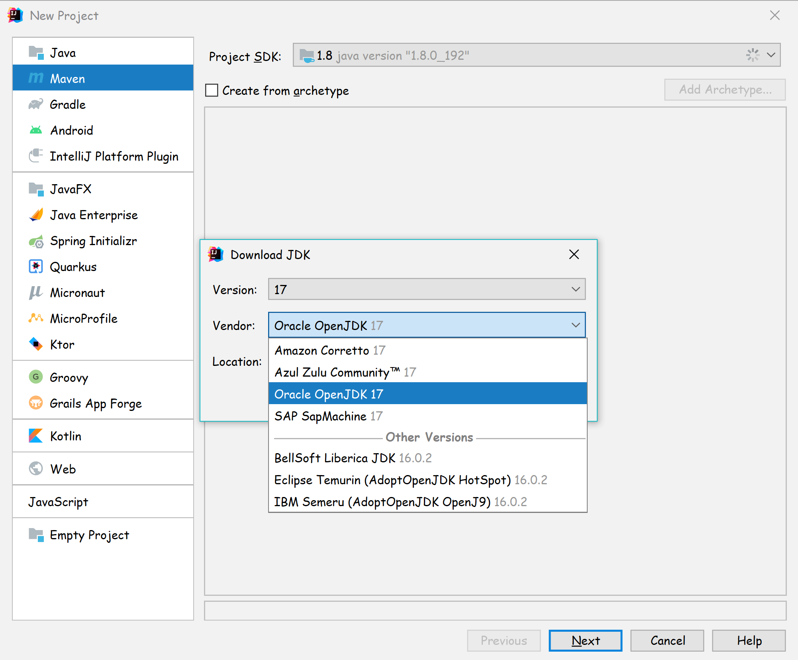
Task: Choose the Quarkus project icon
Action: click(36, 267)
